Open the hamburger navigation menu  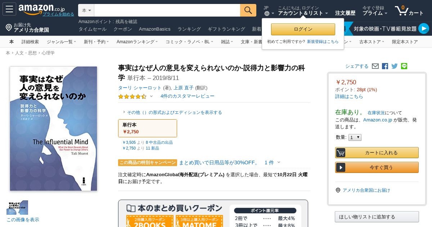pos(9,9)
